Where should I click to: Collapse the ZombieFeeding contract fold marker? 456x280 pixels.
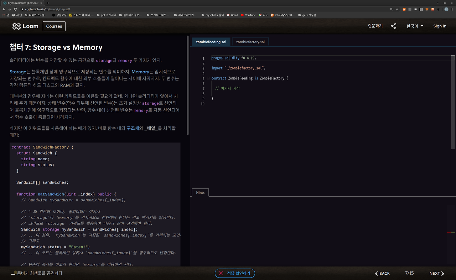pyautogui.click(x=208, y=78)
